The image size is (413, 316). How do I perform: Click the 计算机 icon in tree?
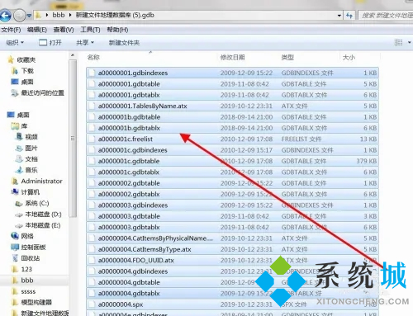click(15, 192)
